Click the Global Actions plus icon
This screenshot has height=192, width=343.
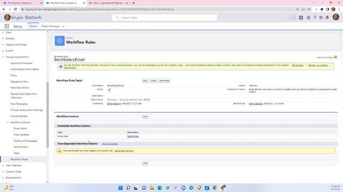301,18
